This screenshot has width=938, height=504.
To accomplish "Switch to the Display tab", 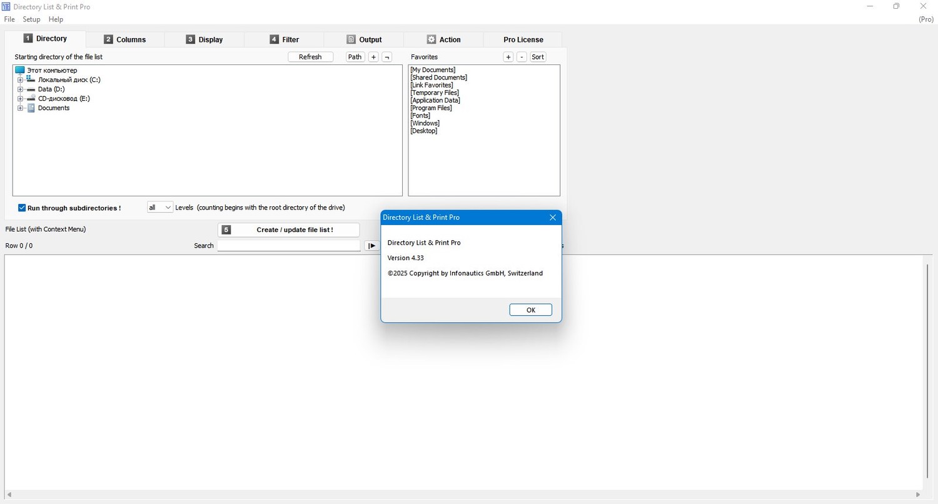I will click(x=204, y=39).
